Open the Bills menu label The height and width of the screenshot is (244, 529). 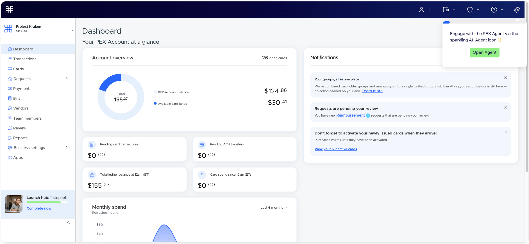[x=17, y=98]
